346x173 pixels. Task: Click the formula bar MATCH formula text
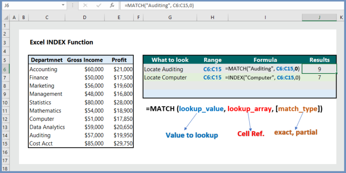tap(159, 6)
